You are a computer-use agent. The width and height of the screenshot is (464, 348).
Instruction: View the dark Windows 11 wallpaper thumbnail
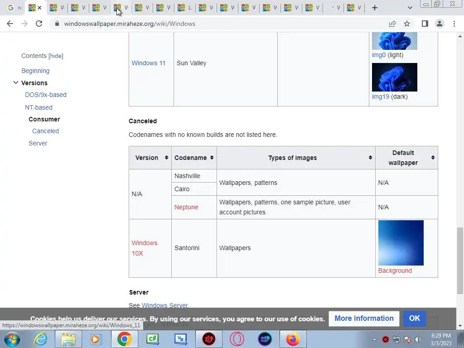395,77
